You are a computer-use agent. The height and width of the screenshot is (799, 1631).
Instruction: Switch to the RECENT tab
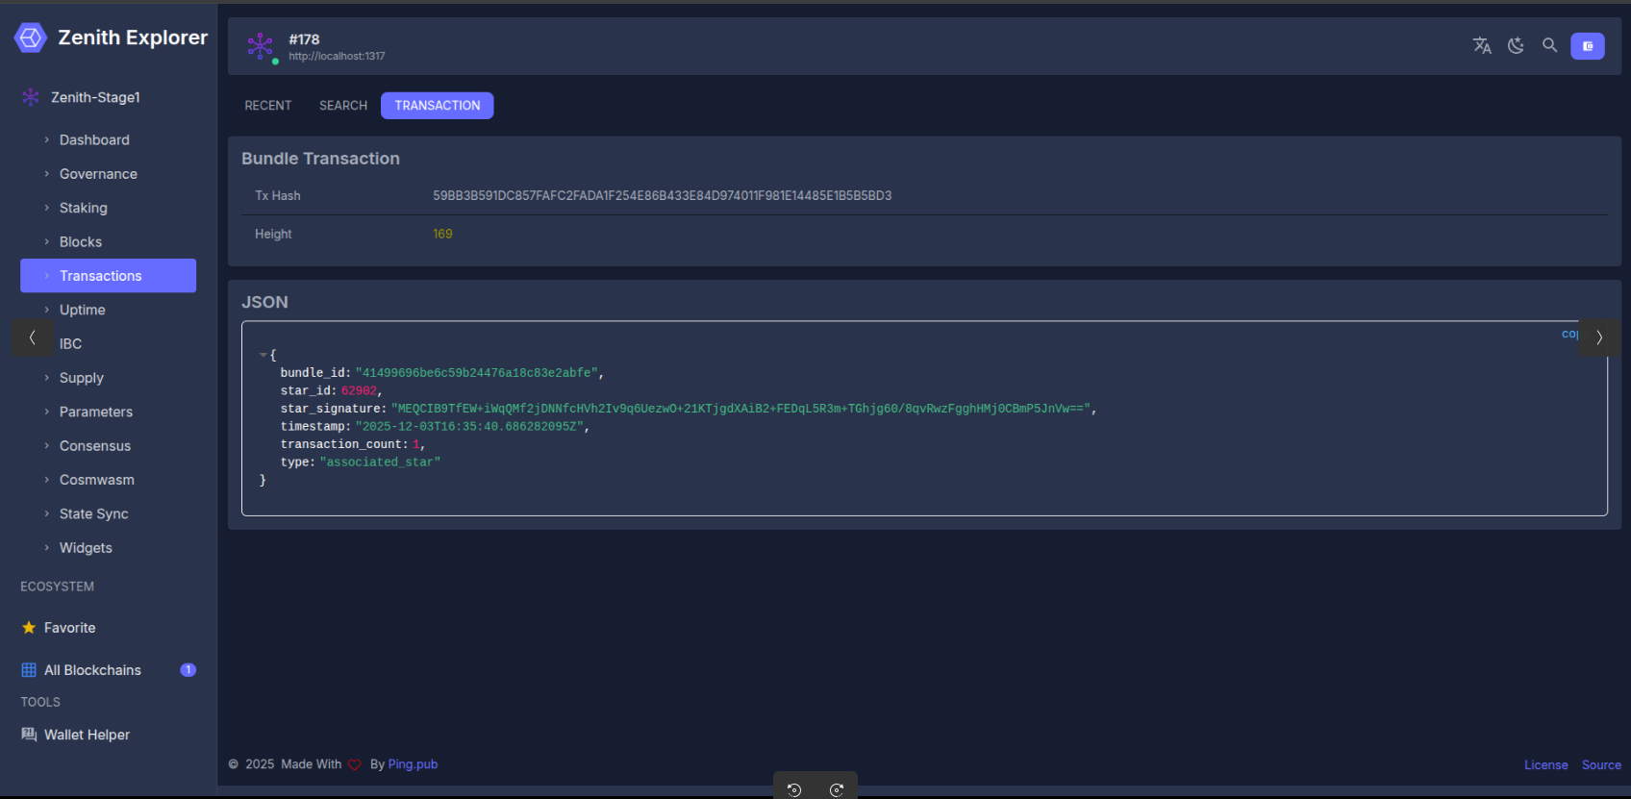click(267, 106)
